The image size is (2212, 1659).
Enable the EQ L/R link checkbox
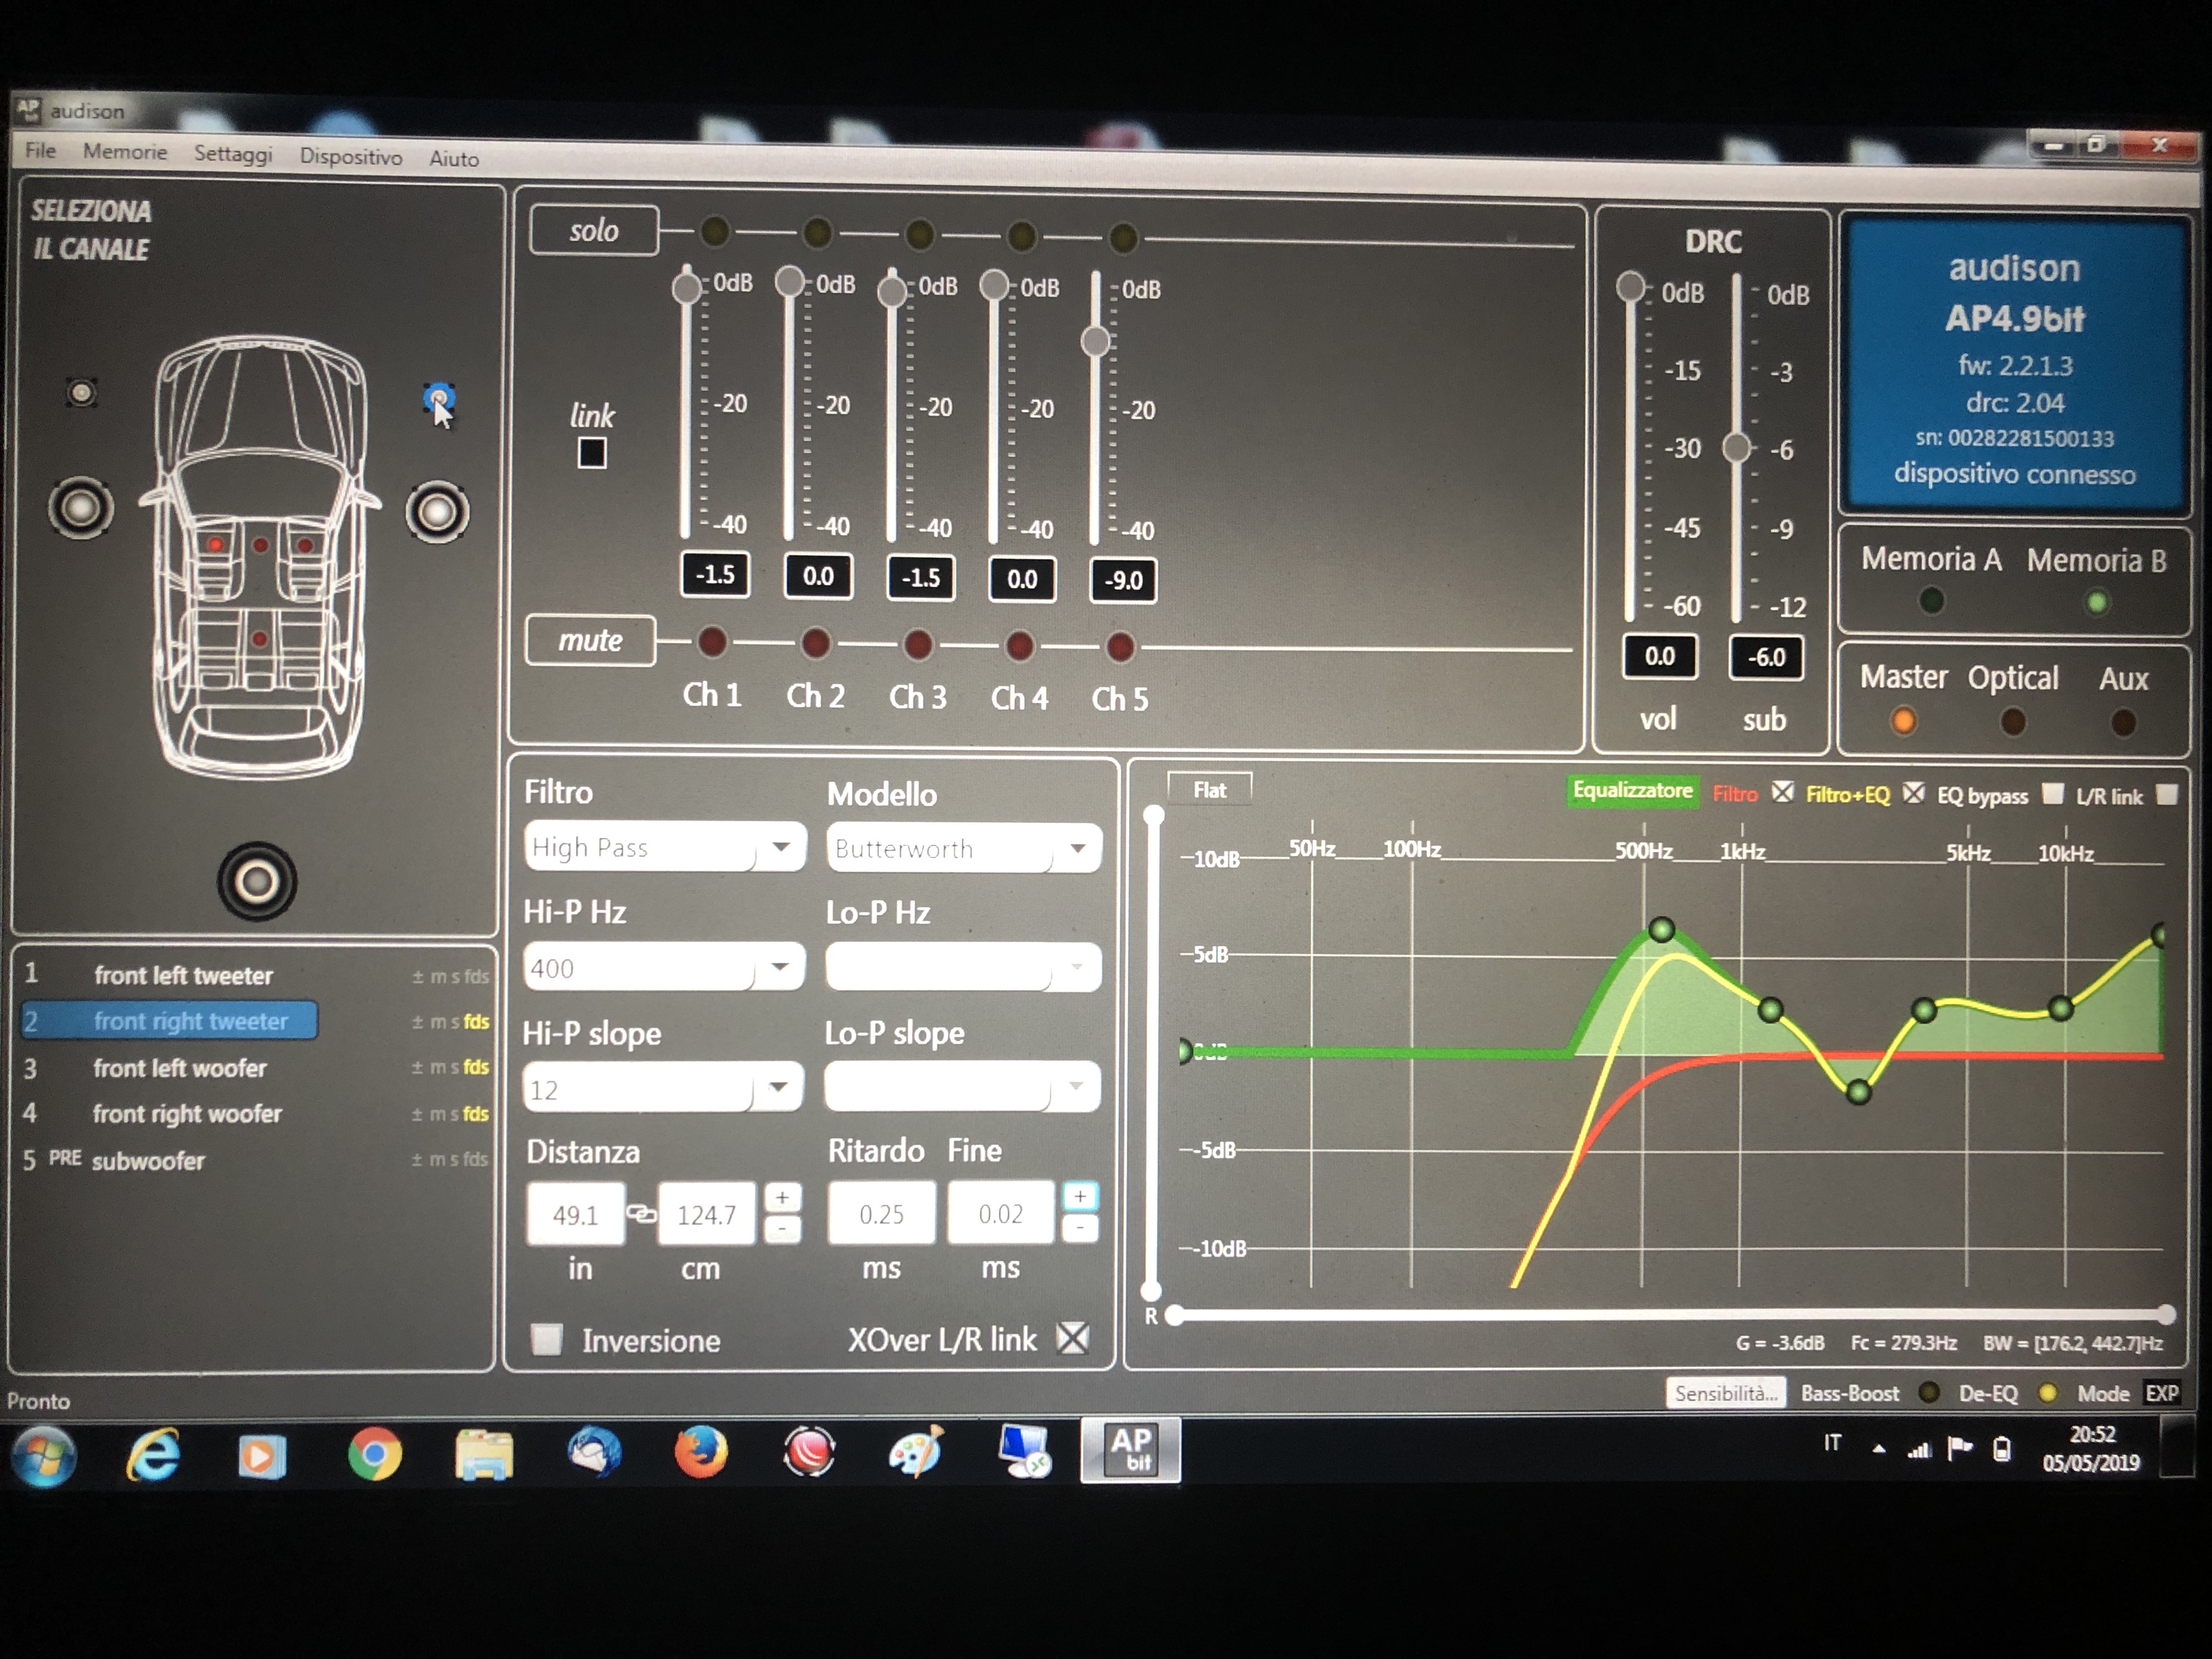pos(2166,795)
